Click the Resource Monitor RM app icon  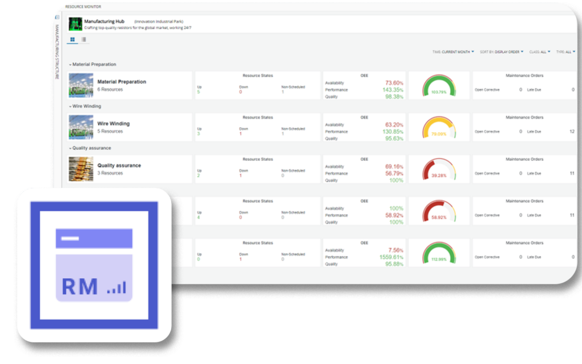[94, 265]
